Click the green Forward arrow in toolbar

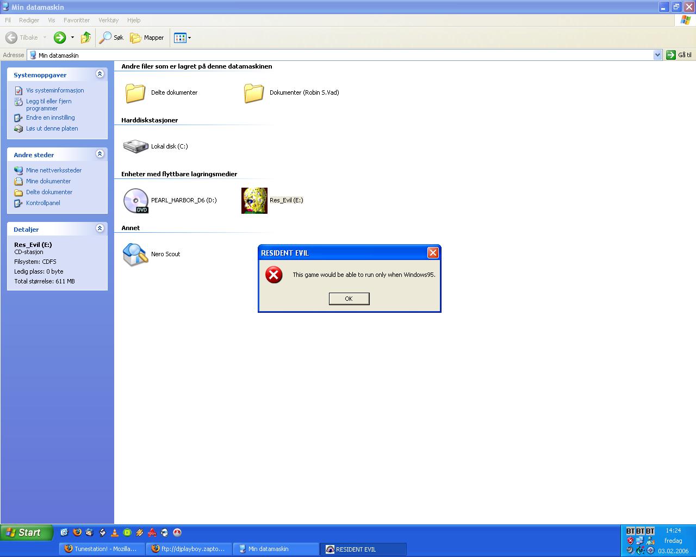tap(60, 38)
